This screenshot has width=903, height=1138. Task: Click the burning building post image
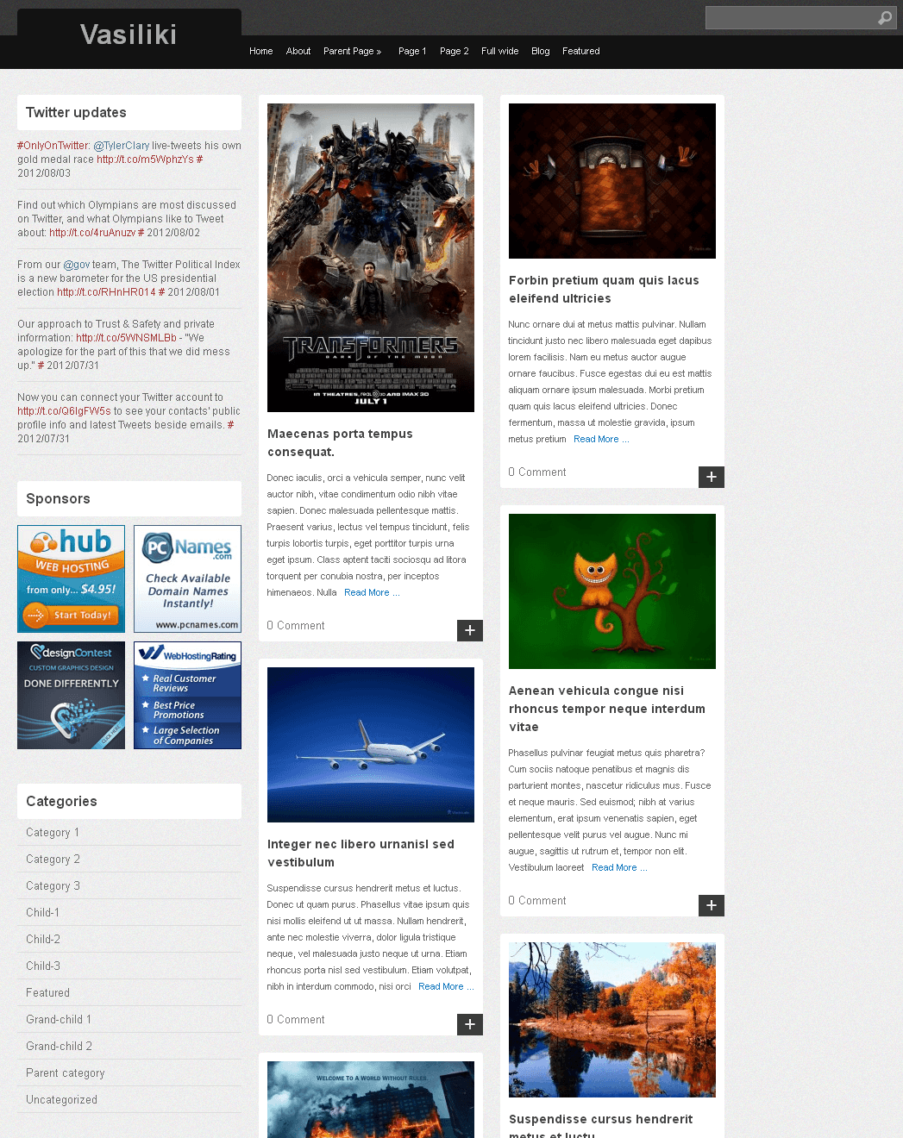pyautogui.click(x=371, y=1099)
